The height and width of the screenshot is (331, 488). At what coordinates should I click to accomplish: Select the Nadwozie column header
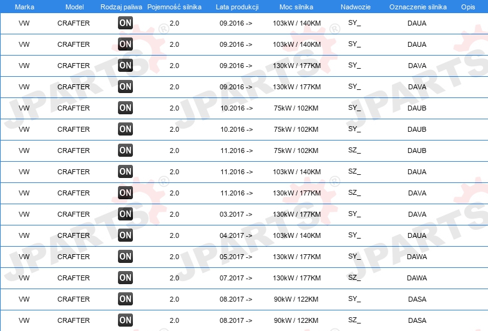click(356, 7)
